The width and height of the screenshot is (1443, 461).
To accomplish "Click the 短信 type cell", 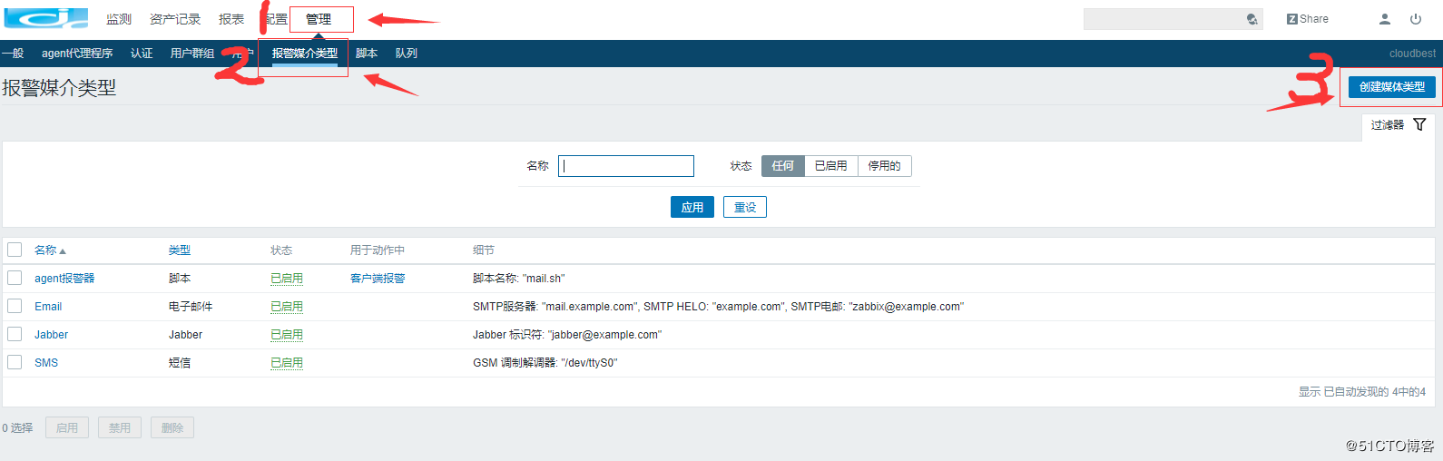I will [180, 363].
